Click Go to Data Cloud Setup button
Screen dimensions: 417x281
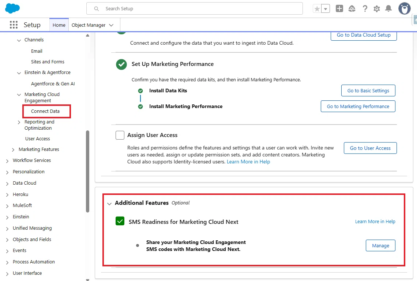[x=364, y=36]
